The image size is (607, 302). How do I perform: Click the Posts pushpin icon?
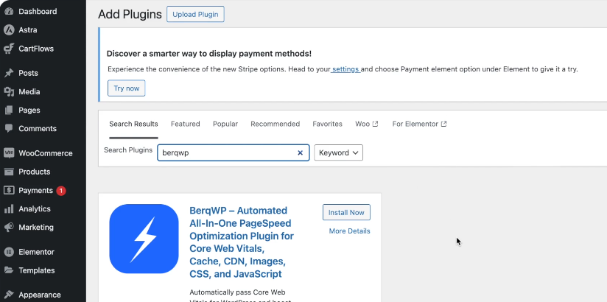(x=9, y=73)
